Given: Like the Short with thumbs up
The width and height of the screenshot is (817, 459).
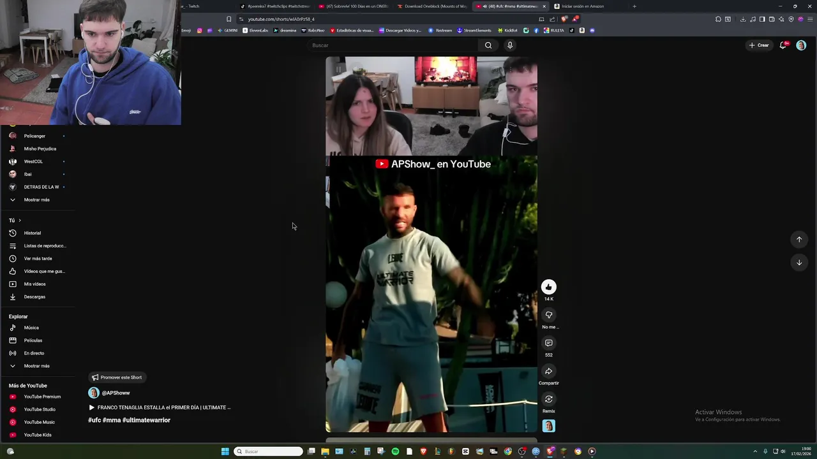Looking at the screenshot, I should click(548, 287).
